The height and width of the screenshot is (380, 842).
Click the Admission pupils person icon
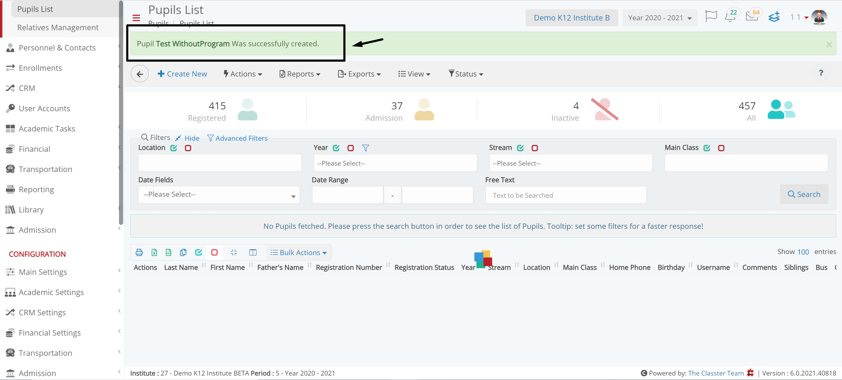pyautogui.click(x=424, y=110)
